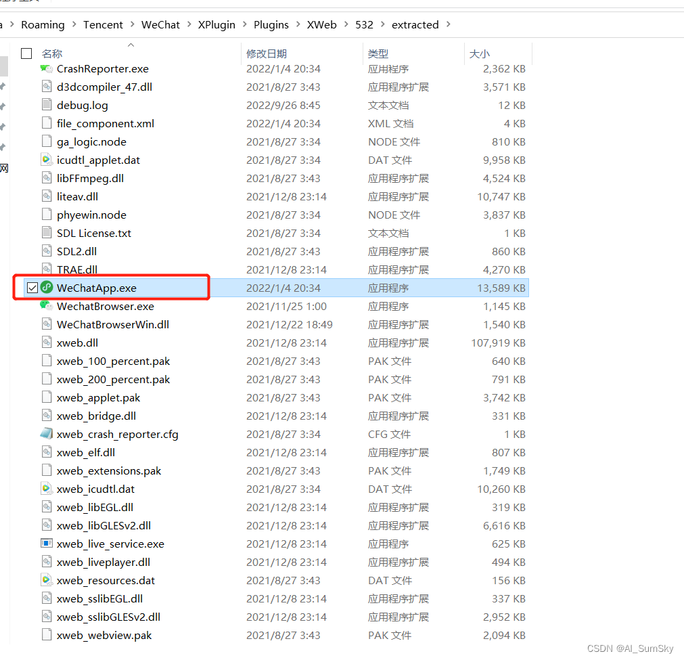Select the file name xweb_liveplayer.dll

(x=104, y=563)
